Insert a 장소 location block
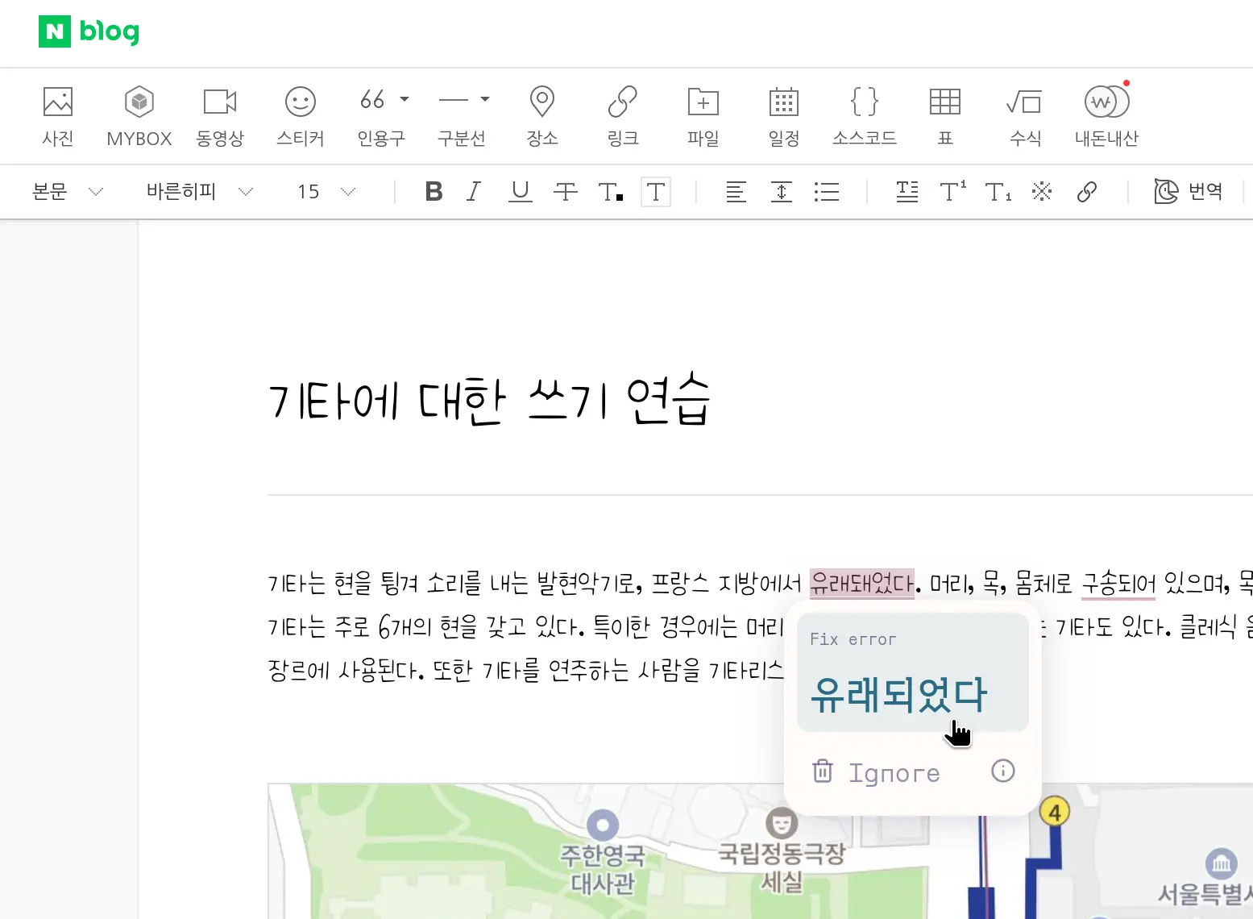1253x919 pixels. (x=541, y=115)
